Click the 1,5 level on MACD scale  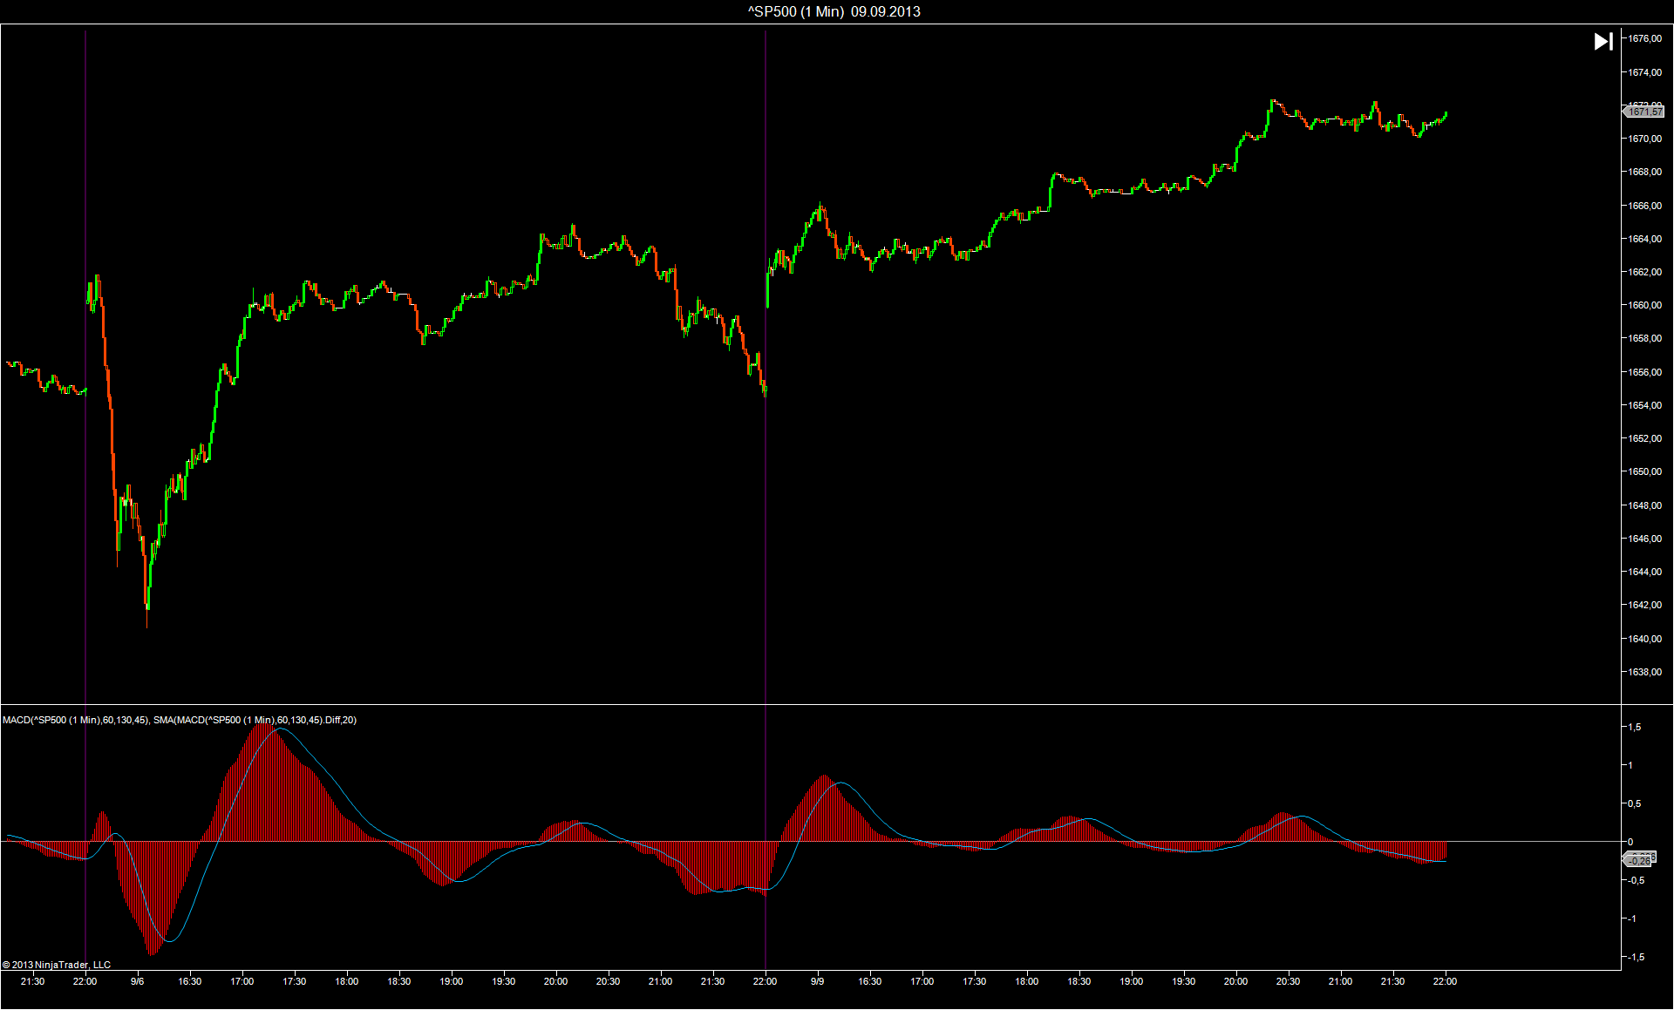coord(1635,727)
